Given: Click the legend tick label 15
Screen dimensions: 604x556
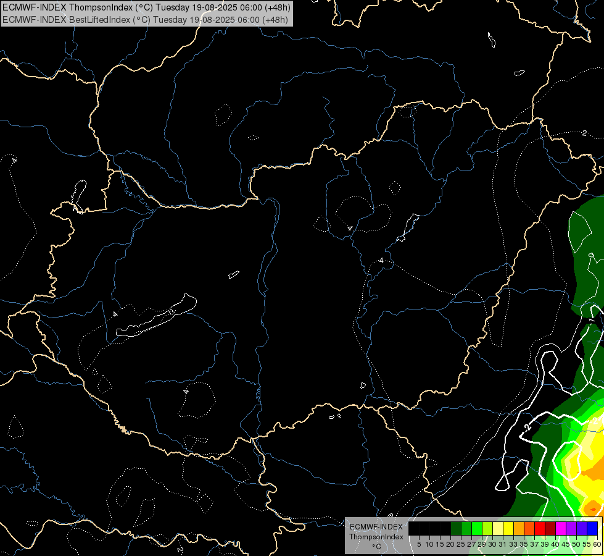Looking at the screenshot, I should pos(441,544).
